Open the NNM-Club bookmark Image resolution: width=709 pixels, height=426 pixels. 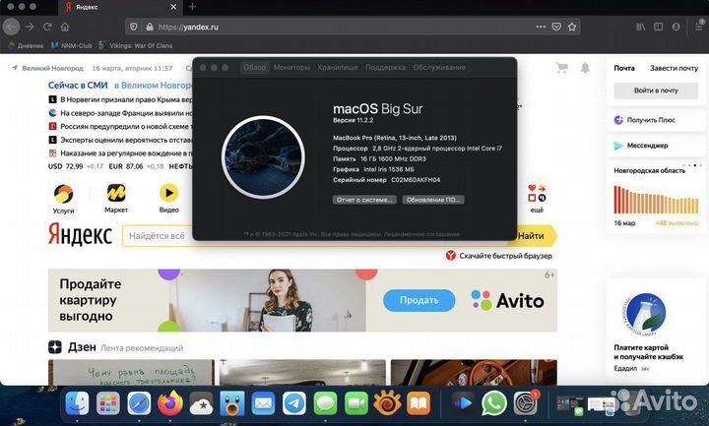pyautogui.click(x=72, y=45)
